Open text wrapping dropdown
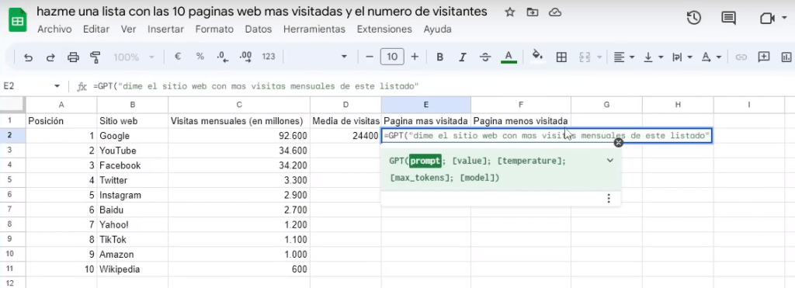Viewport: 795px width, 288px height. point(682,57)
